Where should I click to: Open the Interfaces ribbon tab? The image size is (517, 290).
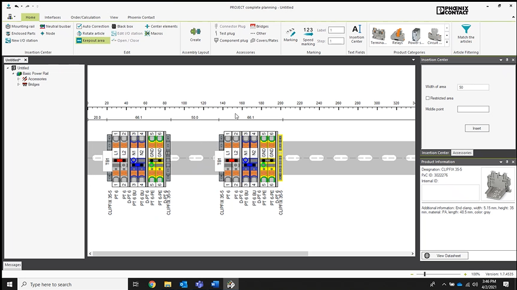(x=53, y=17)
